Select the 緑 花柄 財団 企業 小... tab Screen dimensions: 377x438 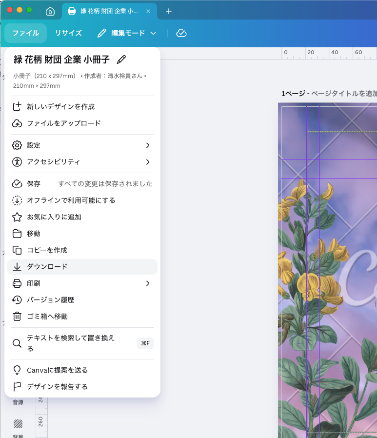[x=109, y=11]
